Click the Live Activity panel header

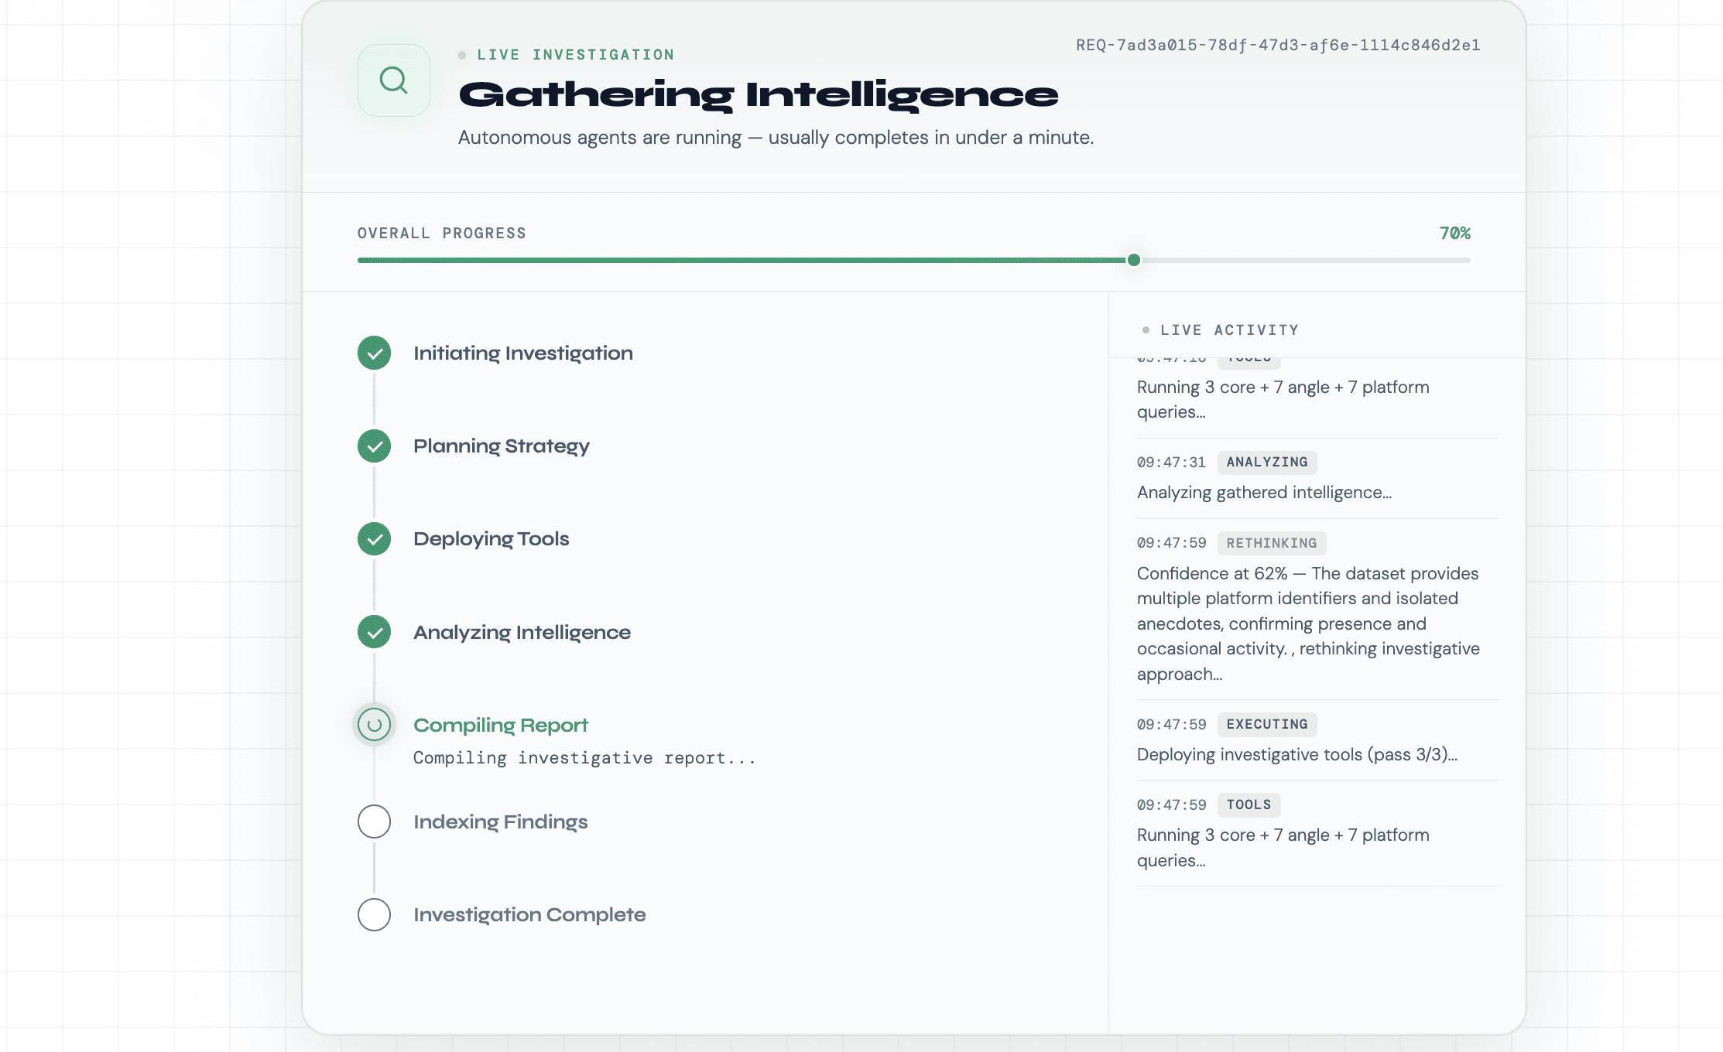pyautogui.click(x=1229, y=330)
